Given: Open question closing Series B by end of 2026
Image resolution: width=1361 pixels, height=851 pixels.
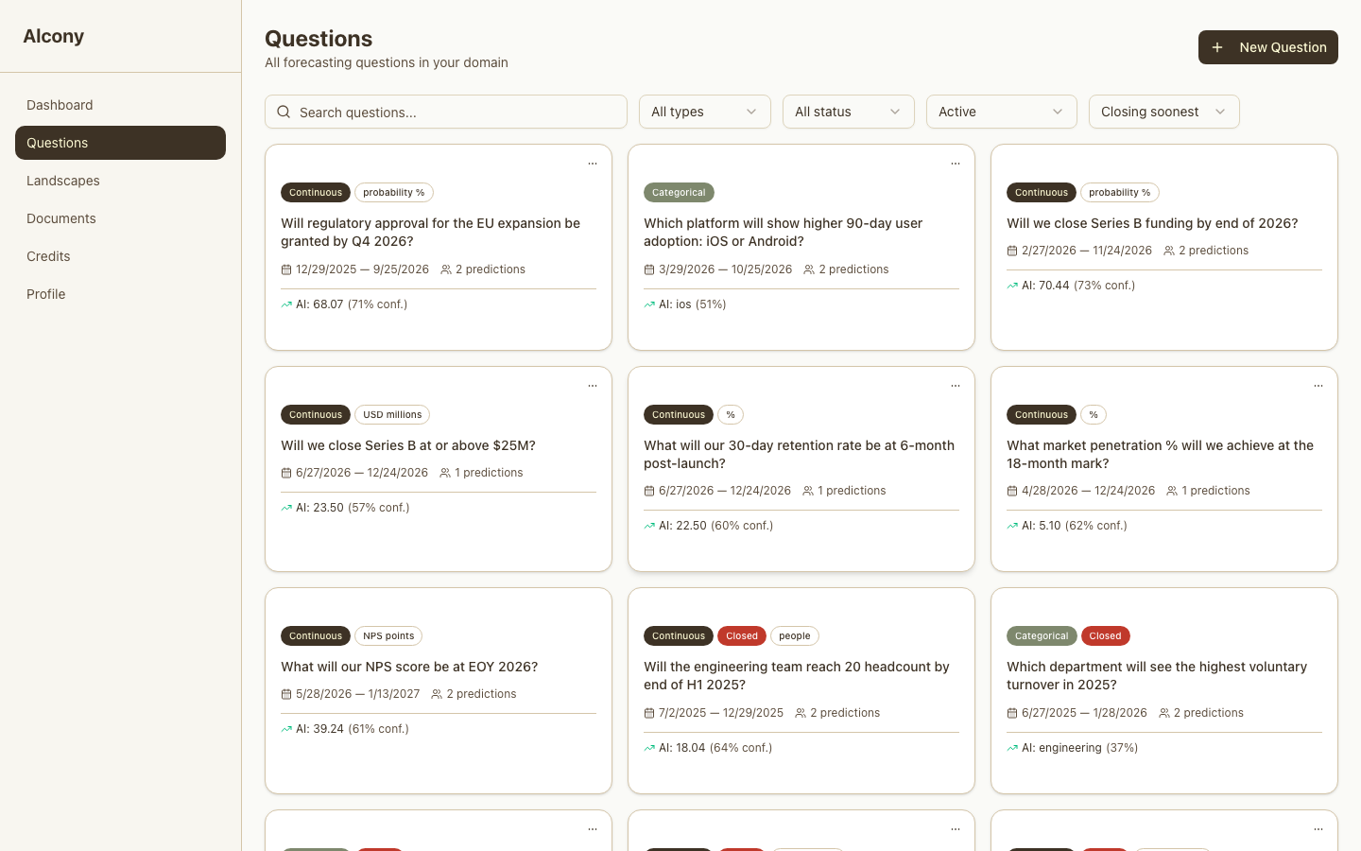Looking at the screenshot, I should pos(1152,223).
